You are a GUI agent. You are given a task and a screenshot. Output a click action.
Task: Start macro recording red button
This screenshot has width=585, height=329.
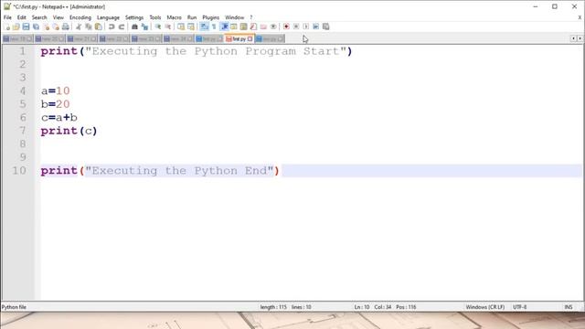tap(286, 27)
